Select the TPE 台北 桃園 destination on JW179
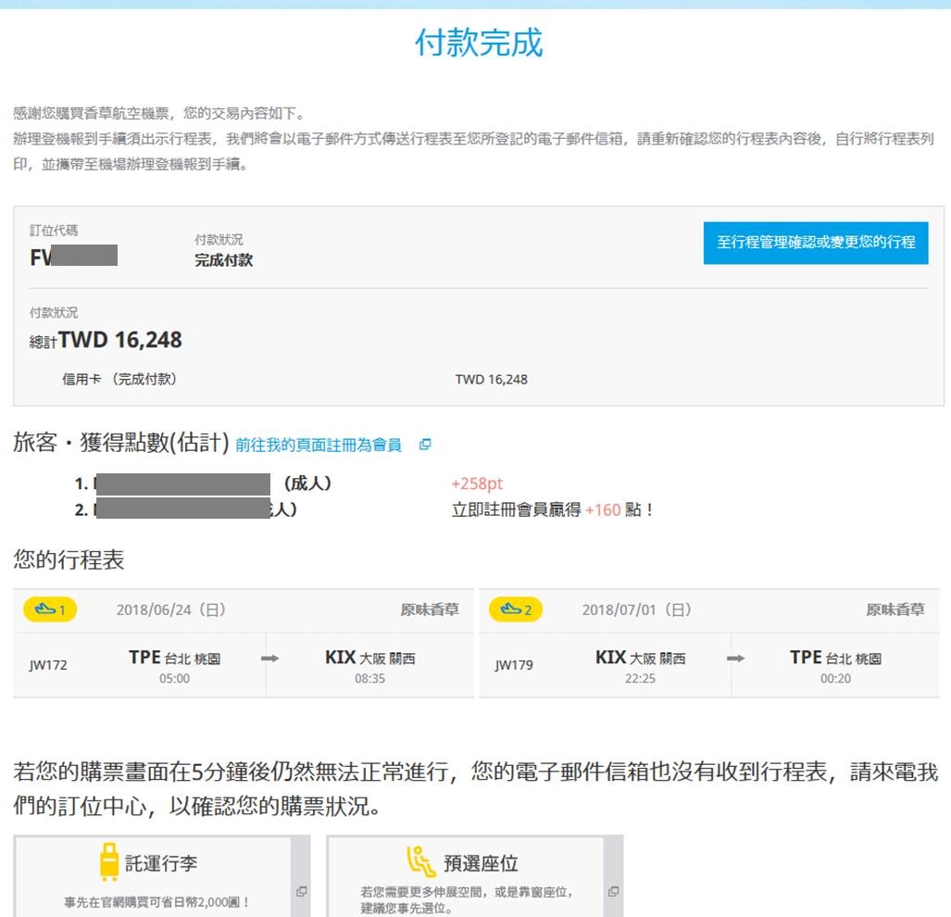The height and width of the screenshot is (917, 951). click(x=836, y=658)
